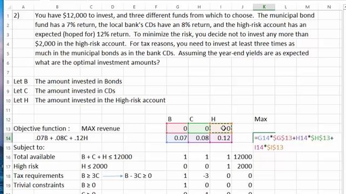
Task: Click 'what are the optimal investment amounts?' text
Action: 97,63
